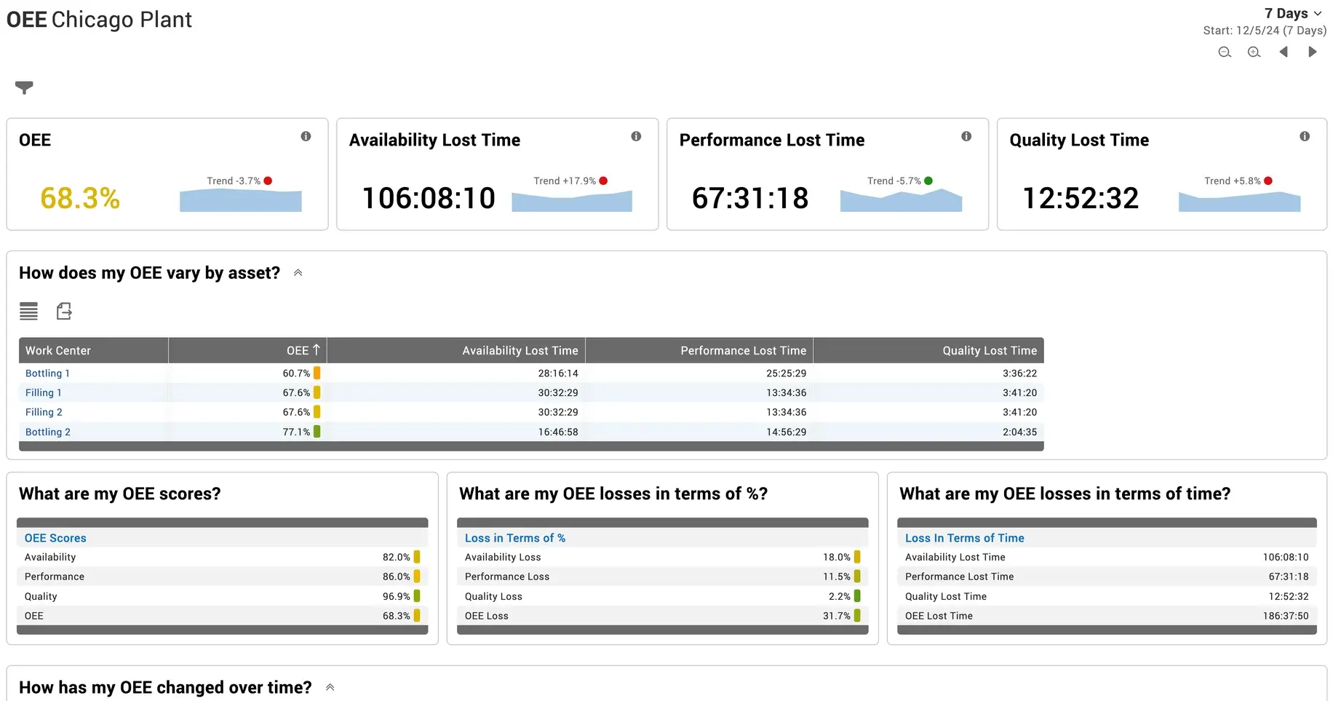Click the OEE Scores heading link
1333x701 pixels.
click(x=55, y=538)
